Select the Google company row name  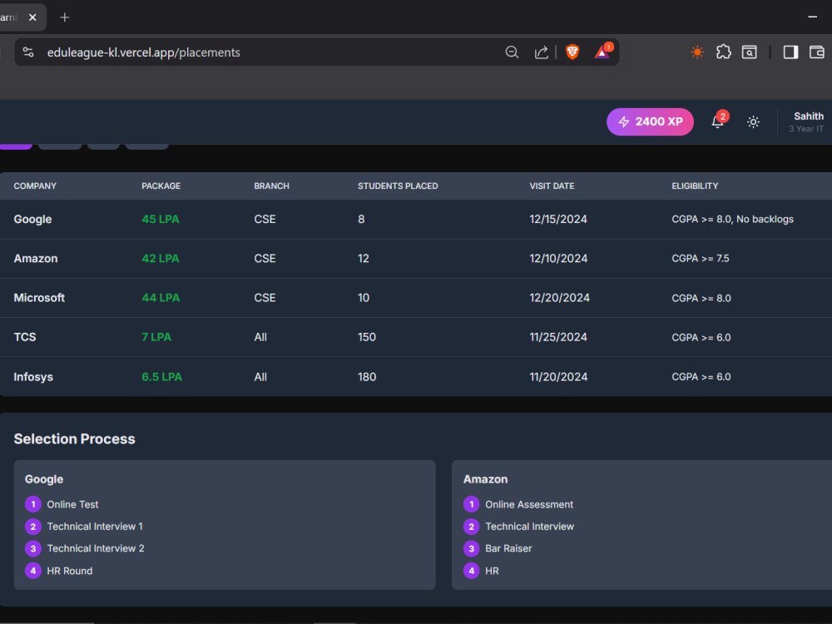click(33, 219)
